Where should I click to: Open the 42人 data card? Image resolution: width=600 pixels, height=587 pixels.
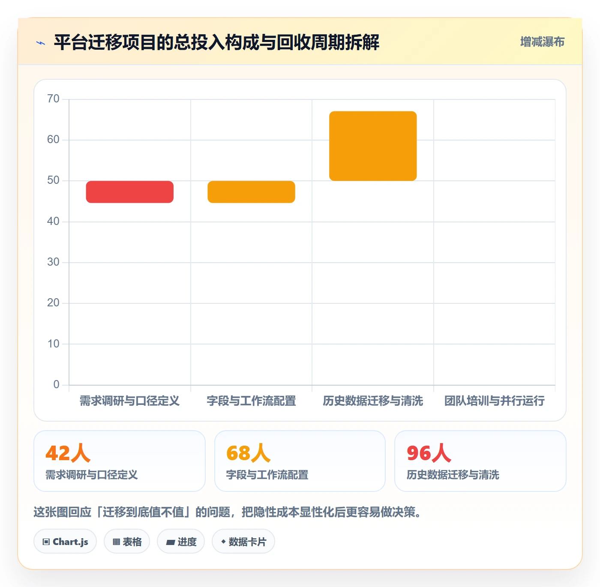(120, 461)
